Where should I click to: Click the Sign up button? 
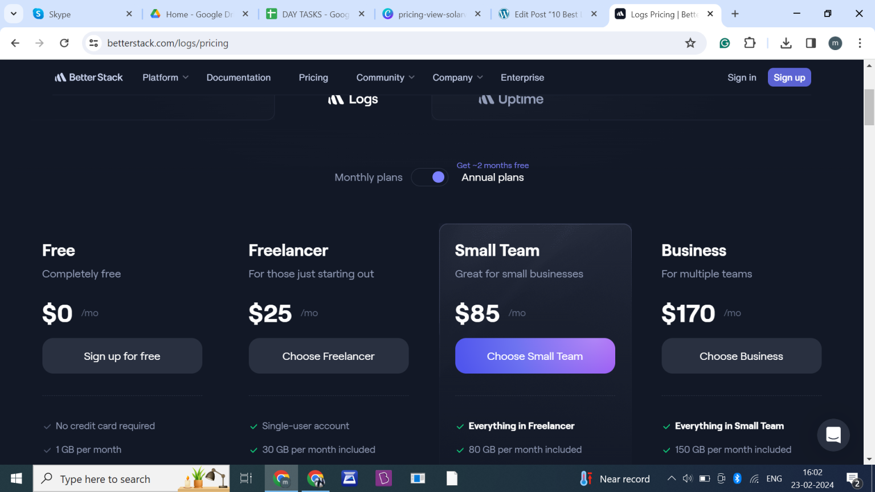coord(789,77)
